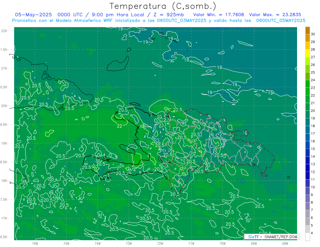Click the '72W' longitude axis label
Viewport: 320px width, 247px height.
point(160,243)
